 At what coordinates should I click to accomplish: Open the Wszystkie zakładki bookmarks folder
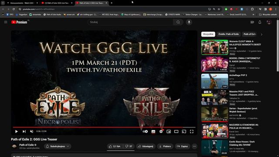[268, 14]
